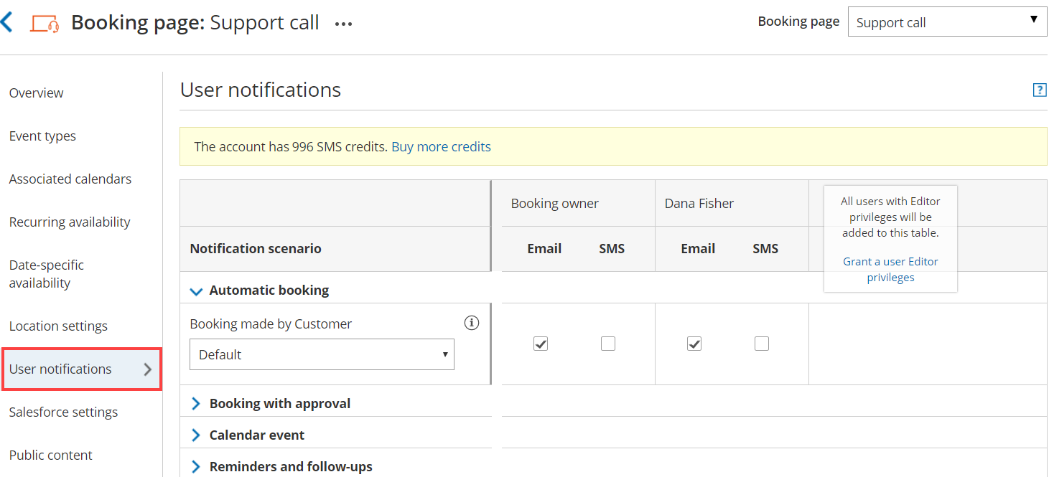Screen dimensions: 1049x477
Task: Click Grant a user Editor privileges link
Action: 890,270
